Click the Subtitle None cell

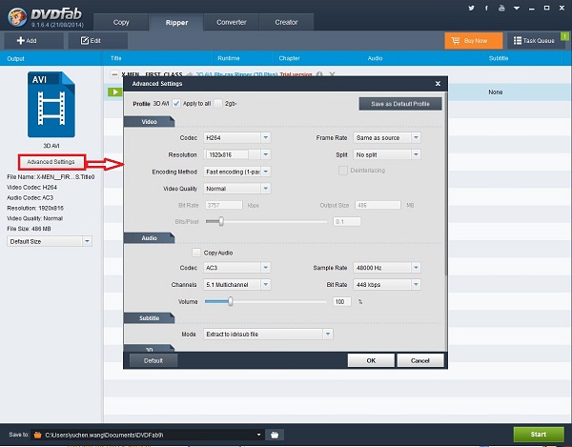tap(496, 92)
